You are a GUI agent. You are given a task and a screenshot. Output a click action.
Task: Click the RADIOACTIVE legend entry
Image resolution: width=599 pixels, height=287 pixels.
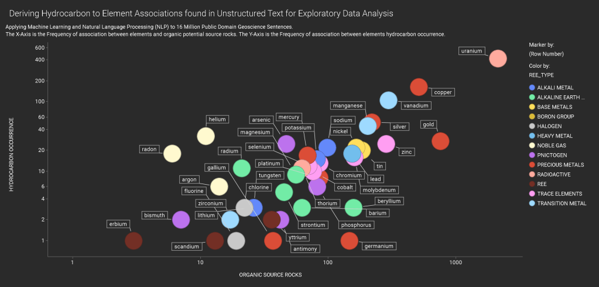(x=554, y=174)
